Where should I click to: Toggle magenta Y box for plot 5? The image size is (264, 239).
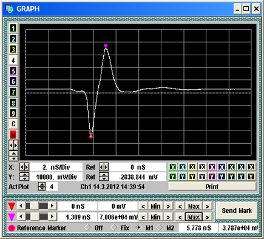[x=212, y=177]
